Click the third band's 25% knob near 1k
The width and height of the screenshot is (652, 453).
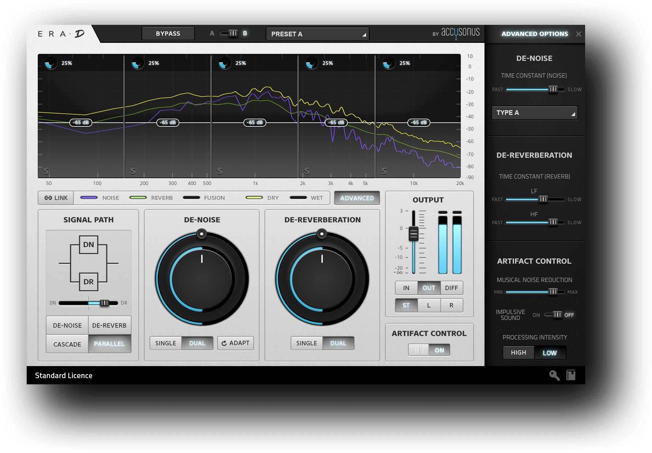224,63
